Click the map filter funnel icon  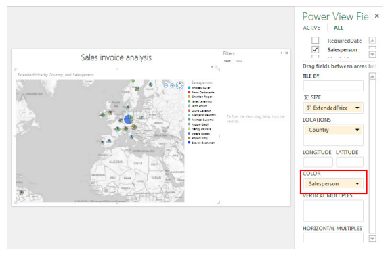pos(212,67)
